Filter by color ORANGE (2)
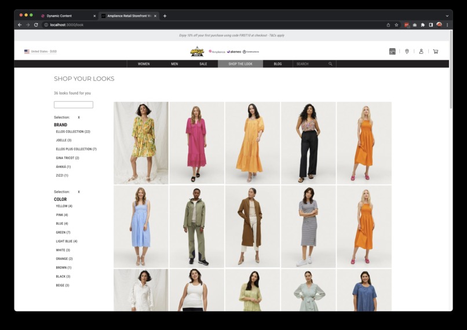Image resolution: width=467 pixels, height=330 pixels. (x=64, y=259)
